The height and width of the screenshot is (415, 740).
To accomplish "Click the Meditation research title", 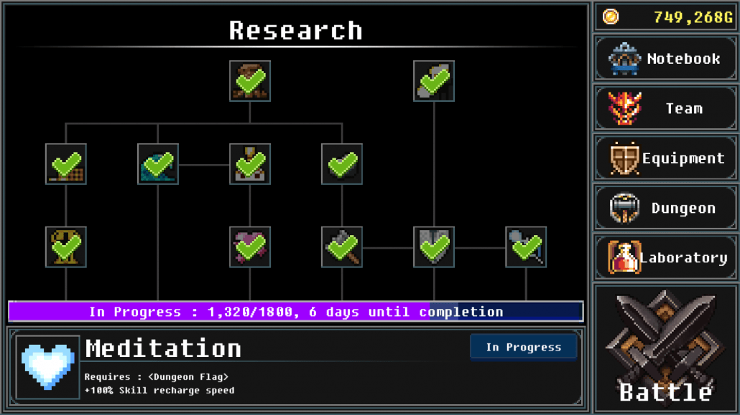I will pos(163,349).
